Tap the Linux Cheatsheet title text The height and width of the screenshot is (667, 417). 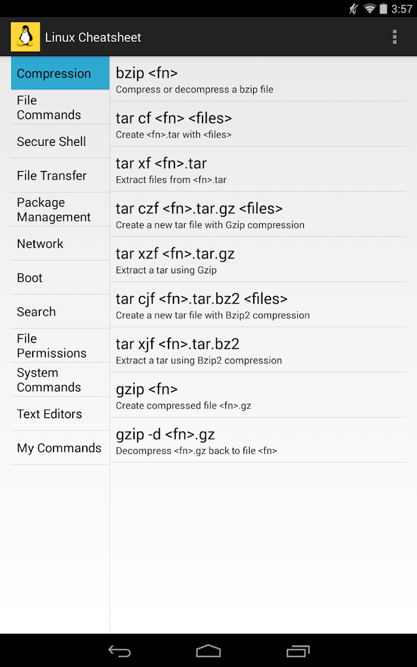[x=93, y=38]
